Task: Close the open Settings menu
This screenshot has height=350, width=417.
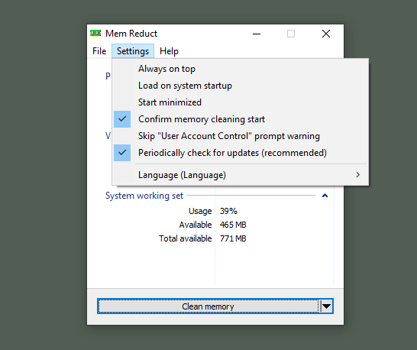Action: click(133, 51)
